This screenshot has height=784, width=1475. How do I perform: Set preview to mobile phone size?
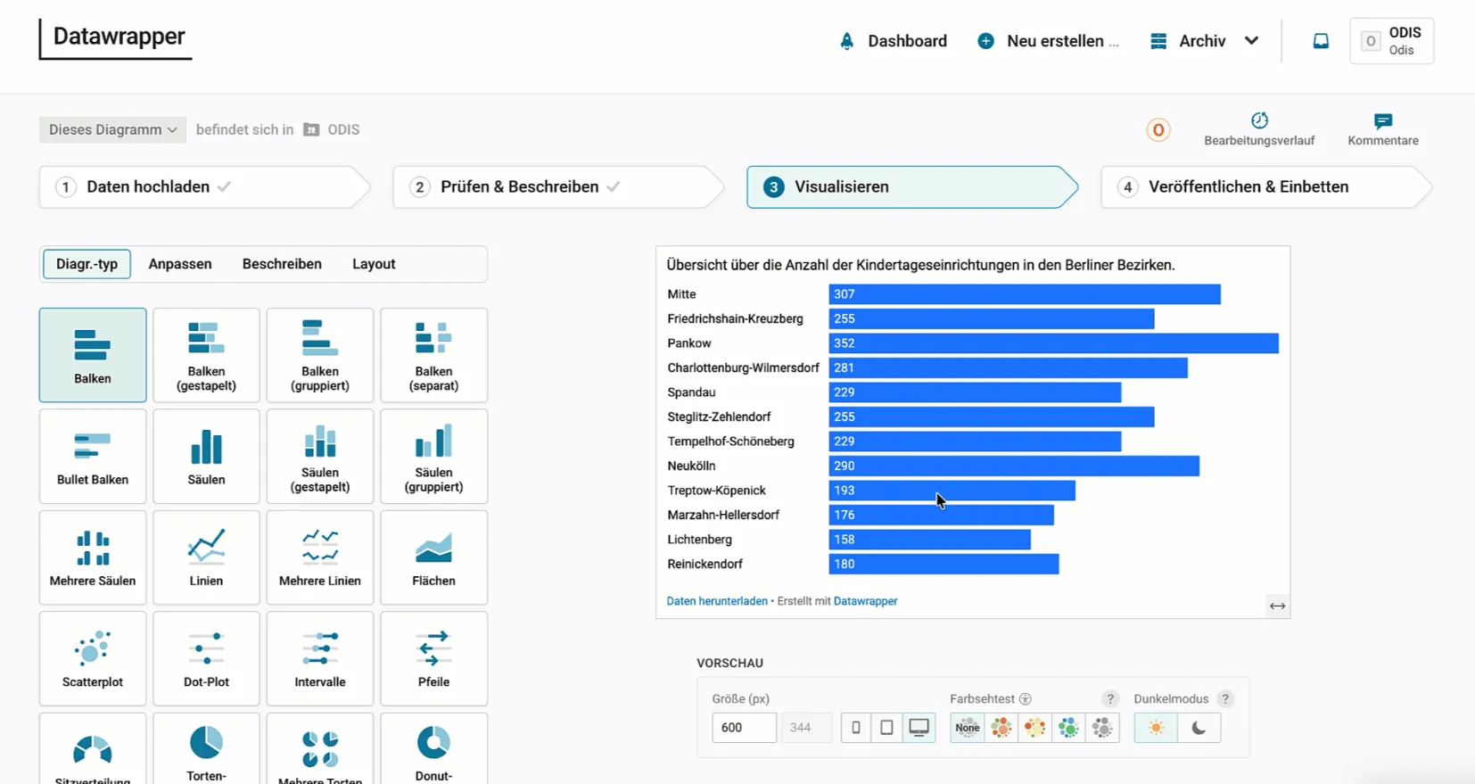(856, 728)
